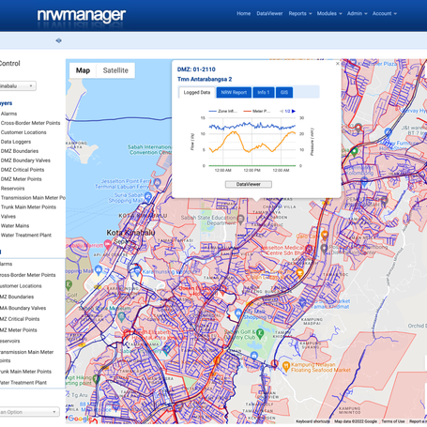
Task: Click the first Alarms layer entry
Action: pyautogui.click(x=8, y=114)
